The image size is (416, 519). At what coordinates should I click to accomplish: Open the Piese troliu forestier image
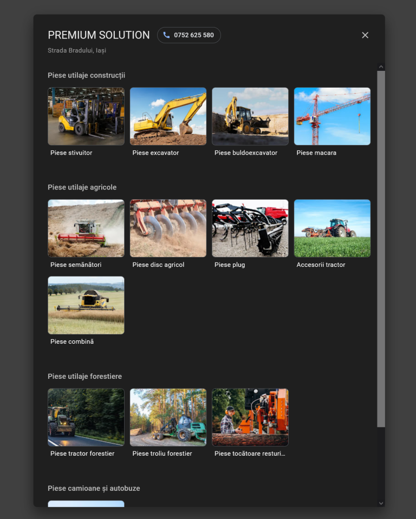168,417
